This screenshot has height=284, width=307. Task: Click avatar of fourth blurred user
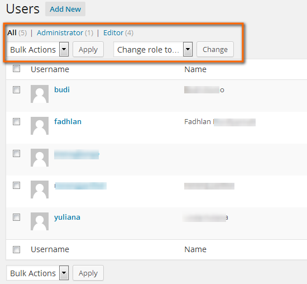[x=40, y=190]
